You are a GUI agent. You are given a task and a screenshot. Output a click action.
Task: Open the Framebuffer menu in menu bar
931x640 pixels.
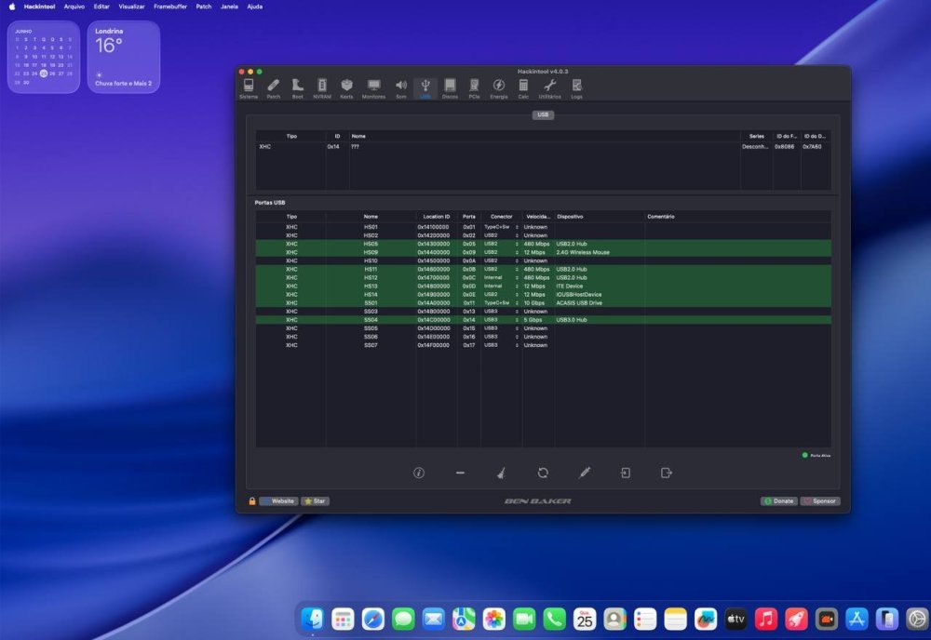click(170, 7)
